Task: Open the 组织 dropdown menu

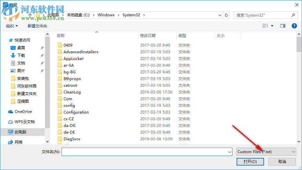Action: (12, 26)
